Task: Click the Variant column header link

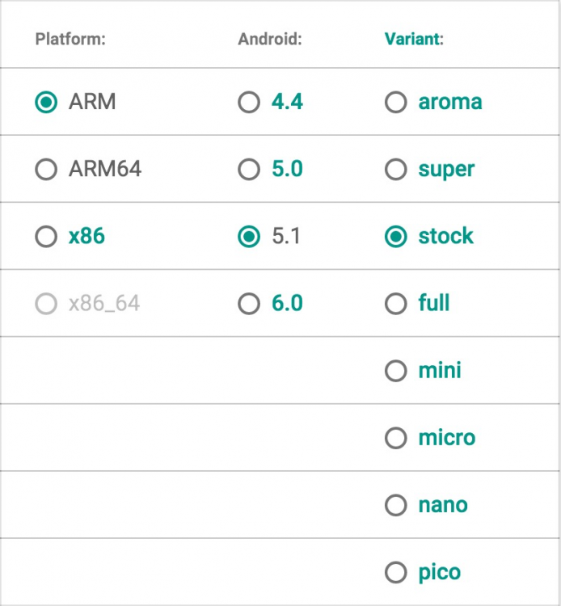Action: coord(414,40)
